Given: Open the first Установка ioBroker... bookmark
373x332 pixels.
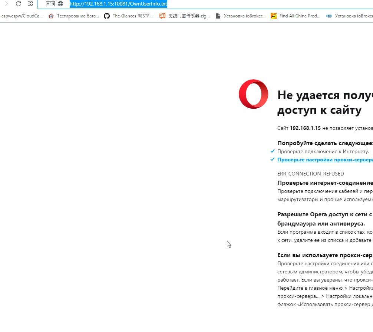Looking at the screenshot, I should tap(245, 16).
